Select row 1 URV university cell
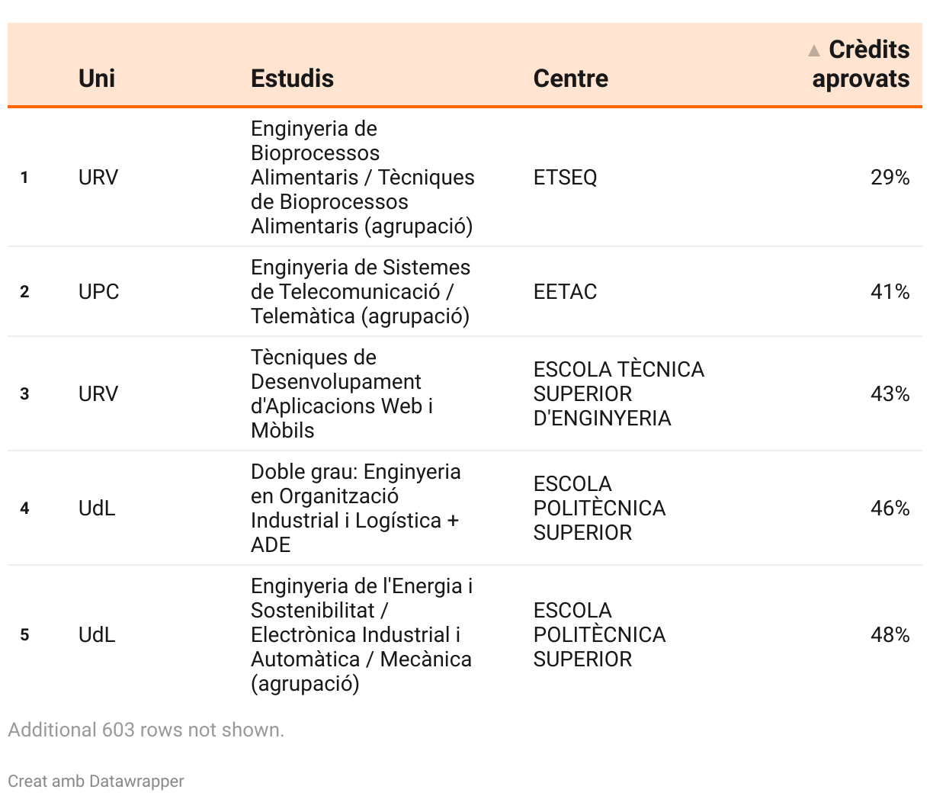 98,178
